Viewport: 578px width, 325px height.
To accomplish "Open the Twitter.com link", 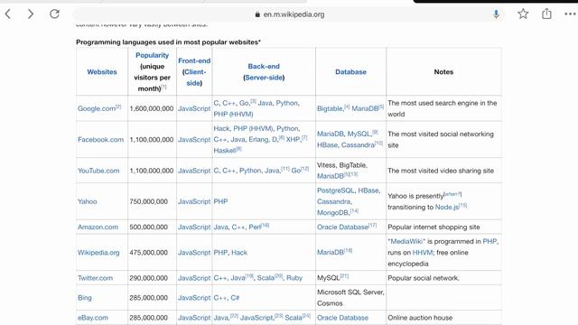I will pos(95,278).
